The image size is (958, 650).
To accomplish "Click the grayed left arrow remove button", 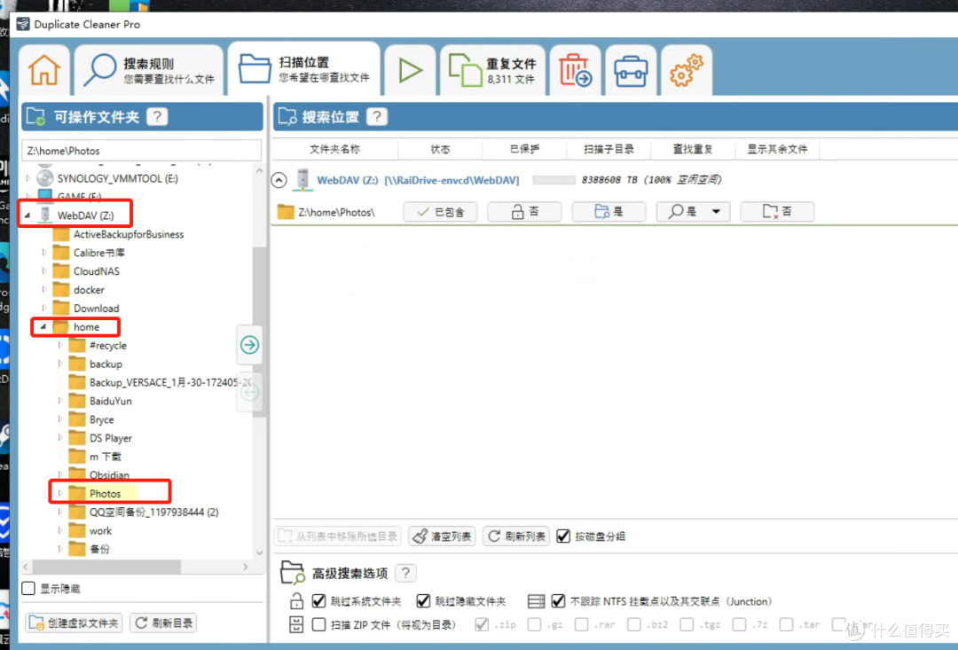I will click(x=249, y=392).
